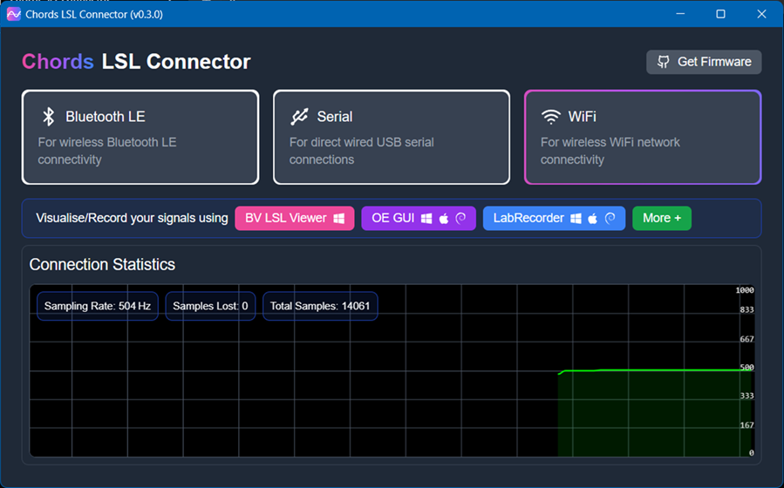Click the Serial plug icon
Image resolution: width=784 pixels, height=488 pixels.
pyautogui.click(x=300, y=117)
